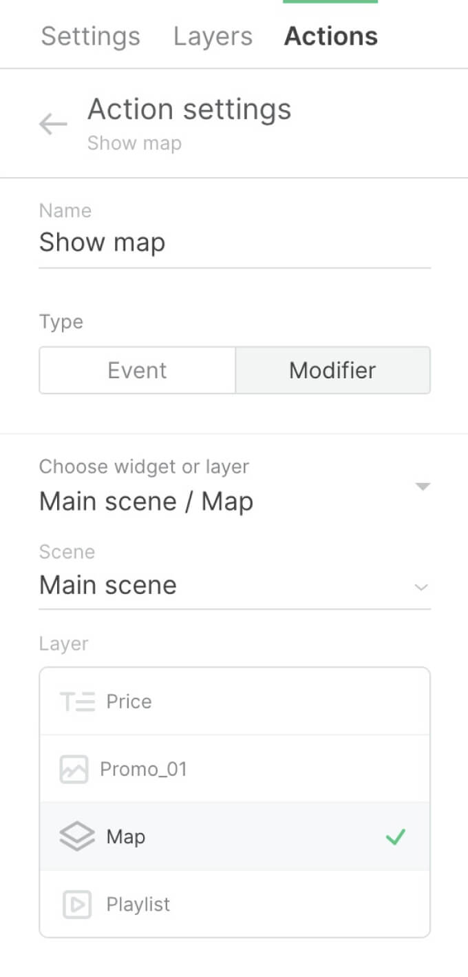The height and width of the screenshot is (977, 468).
Task: Click the text icon beside Price
Action: 77,701
